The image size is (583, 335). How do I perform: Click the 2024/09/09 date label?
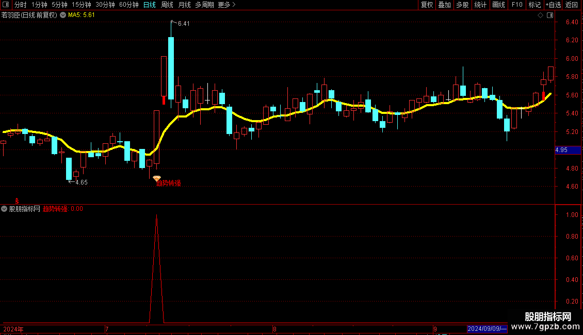tap(487, 329)
